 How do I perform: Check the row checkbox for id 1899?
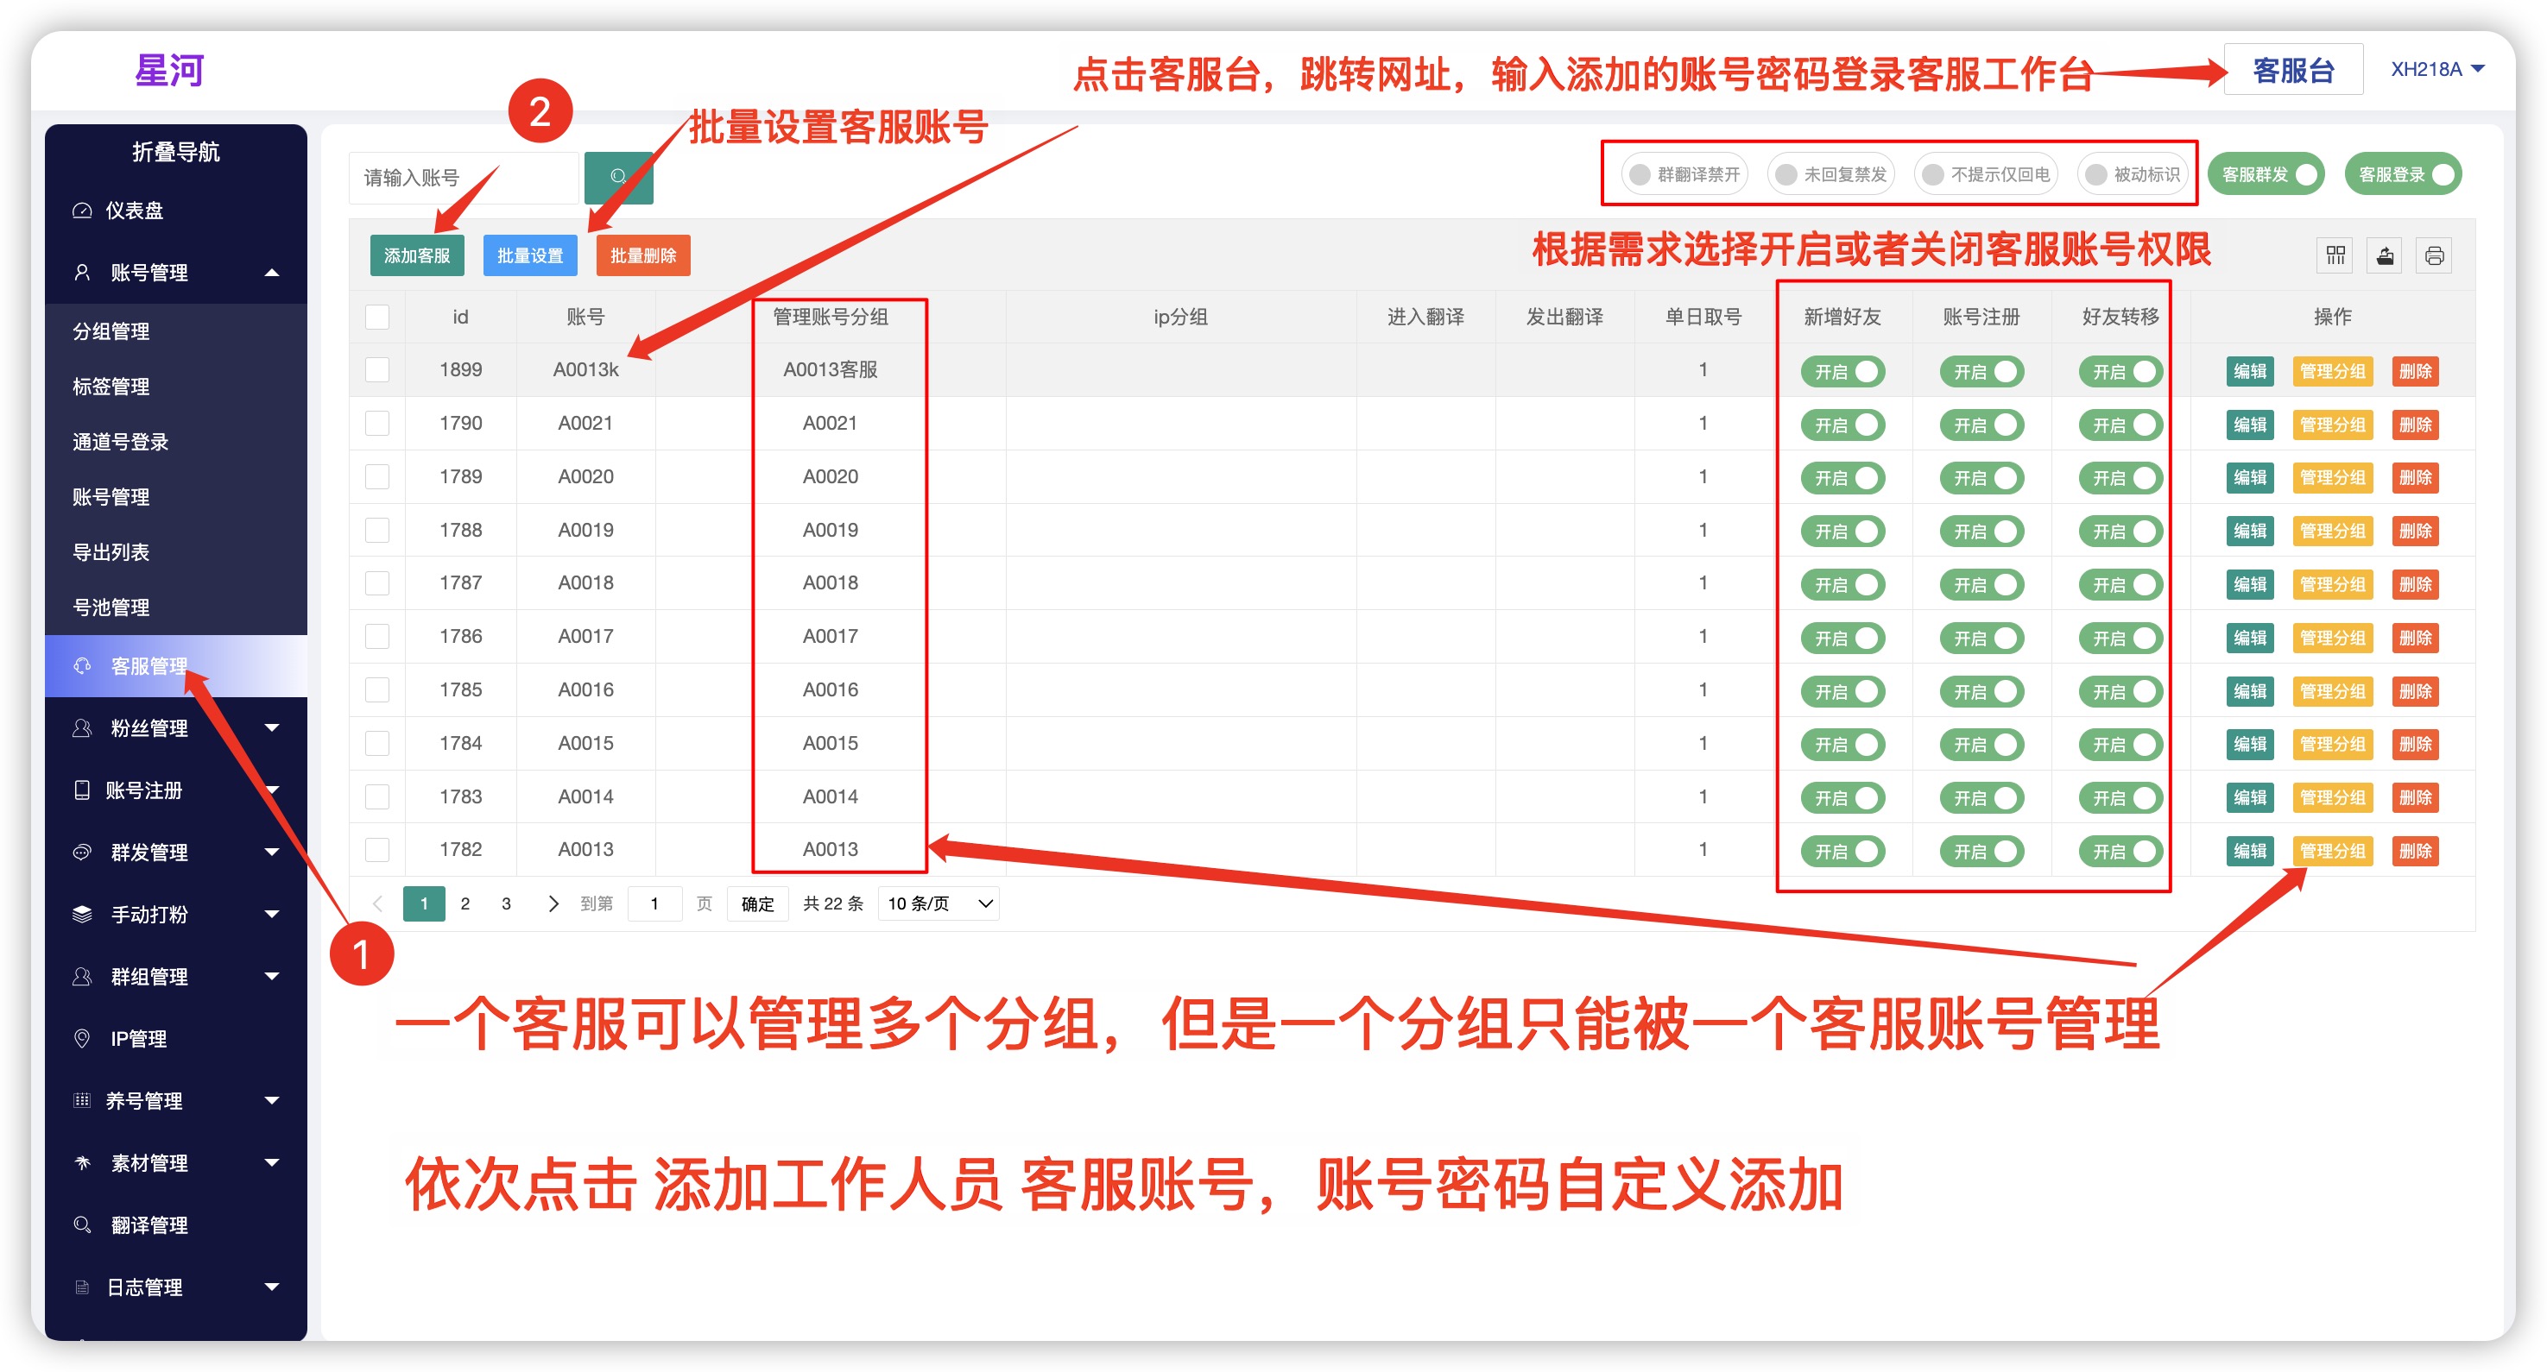376,371
